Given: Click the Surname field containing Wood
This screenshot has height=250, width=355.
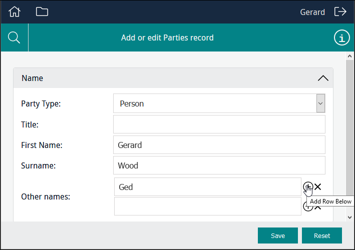Looking at the screenshot, I should pos(219,165).
